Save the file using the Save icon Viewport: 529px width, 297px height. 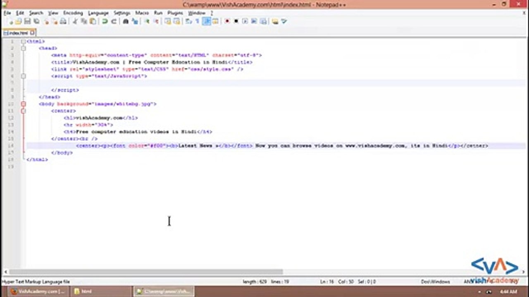27,21
